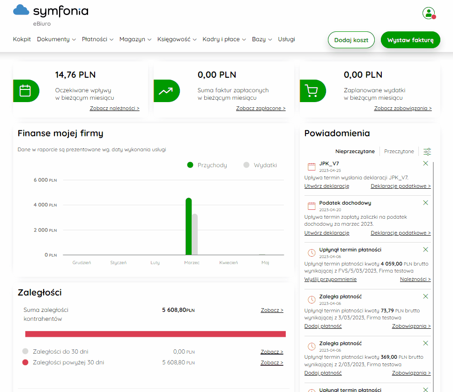Screen dimensions: 453x392
Task: Open Deklaracje podatkowe link under Podatek dochodowy
Action: (x=401, y=233)
